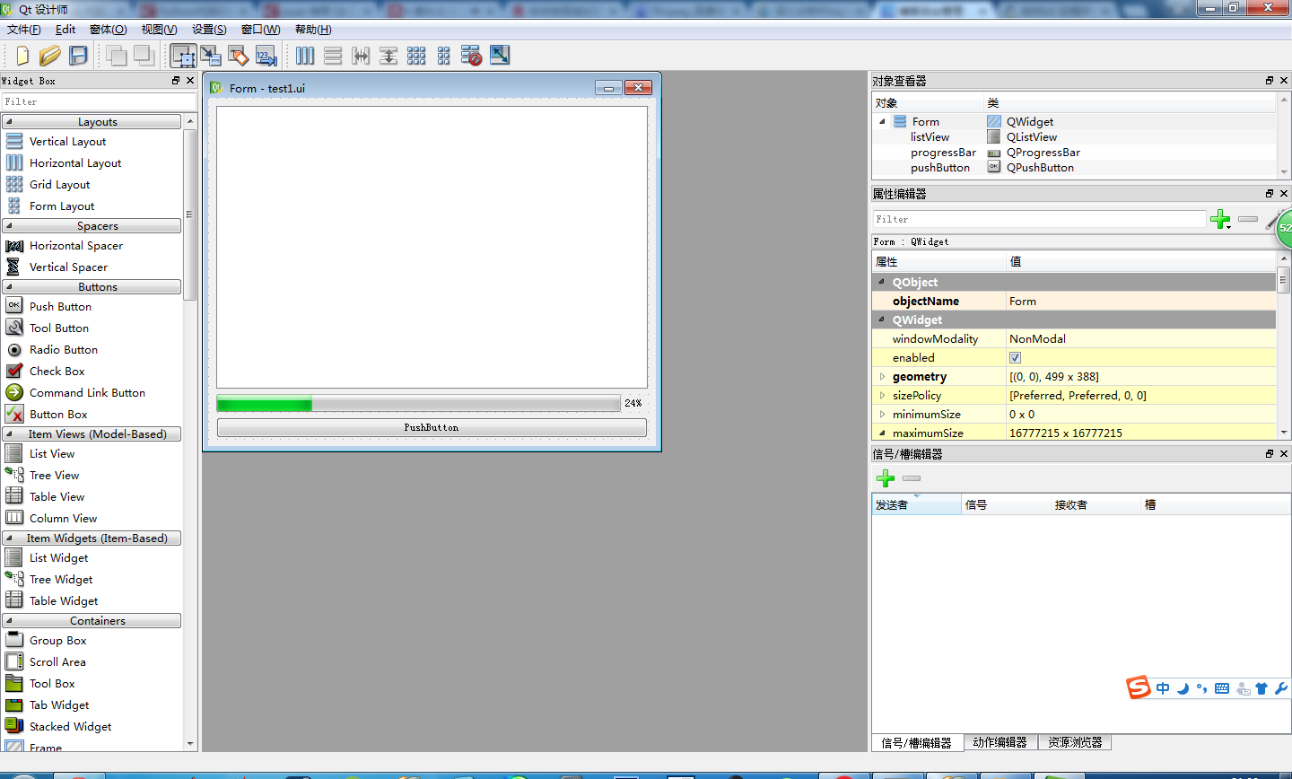
Task: Switch to Edit Signals/Slots mode icon
Action: point(211,56)
